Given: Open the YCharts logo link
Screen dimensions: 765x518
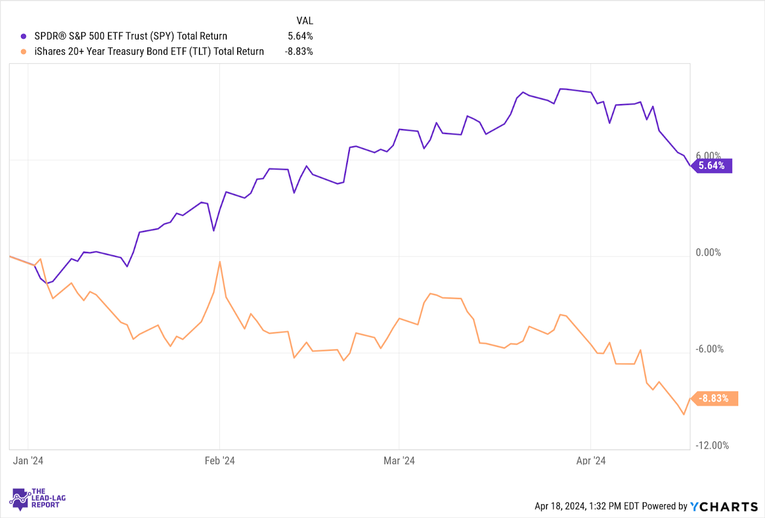Looking at the screenshot, I should [723, 506].
